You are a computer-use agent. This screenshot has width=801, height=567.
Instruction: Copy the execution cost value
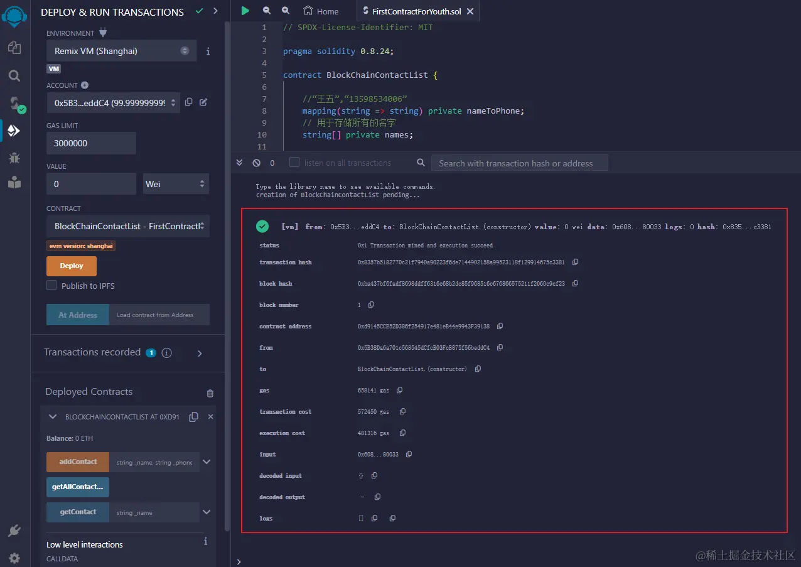402,433
